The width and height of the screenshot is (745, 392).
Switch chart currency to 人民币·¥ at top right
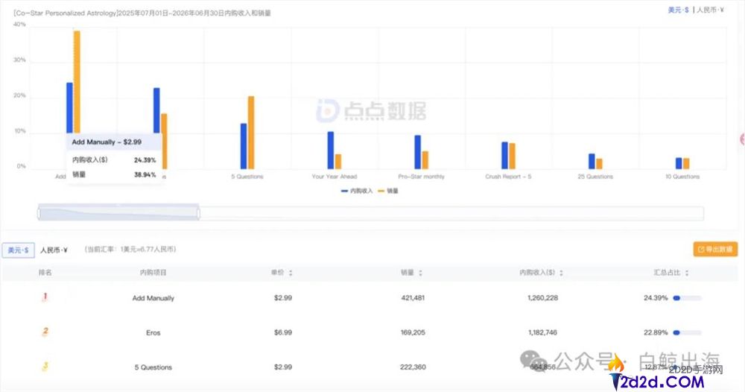click(x=710, y=10)
